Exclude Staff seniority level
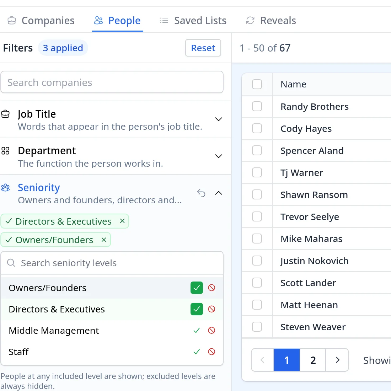This screenshot has height=391, width=391. pos(211,352)
